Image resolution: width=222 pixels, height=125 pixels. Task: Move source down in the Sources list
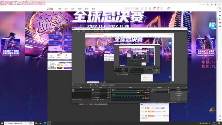click(103, 100)
